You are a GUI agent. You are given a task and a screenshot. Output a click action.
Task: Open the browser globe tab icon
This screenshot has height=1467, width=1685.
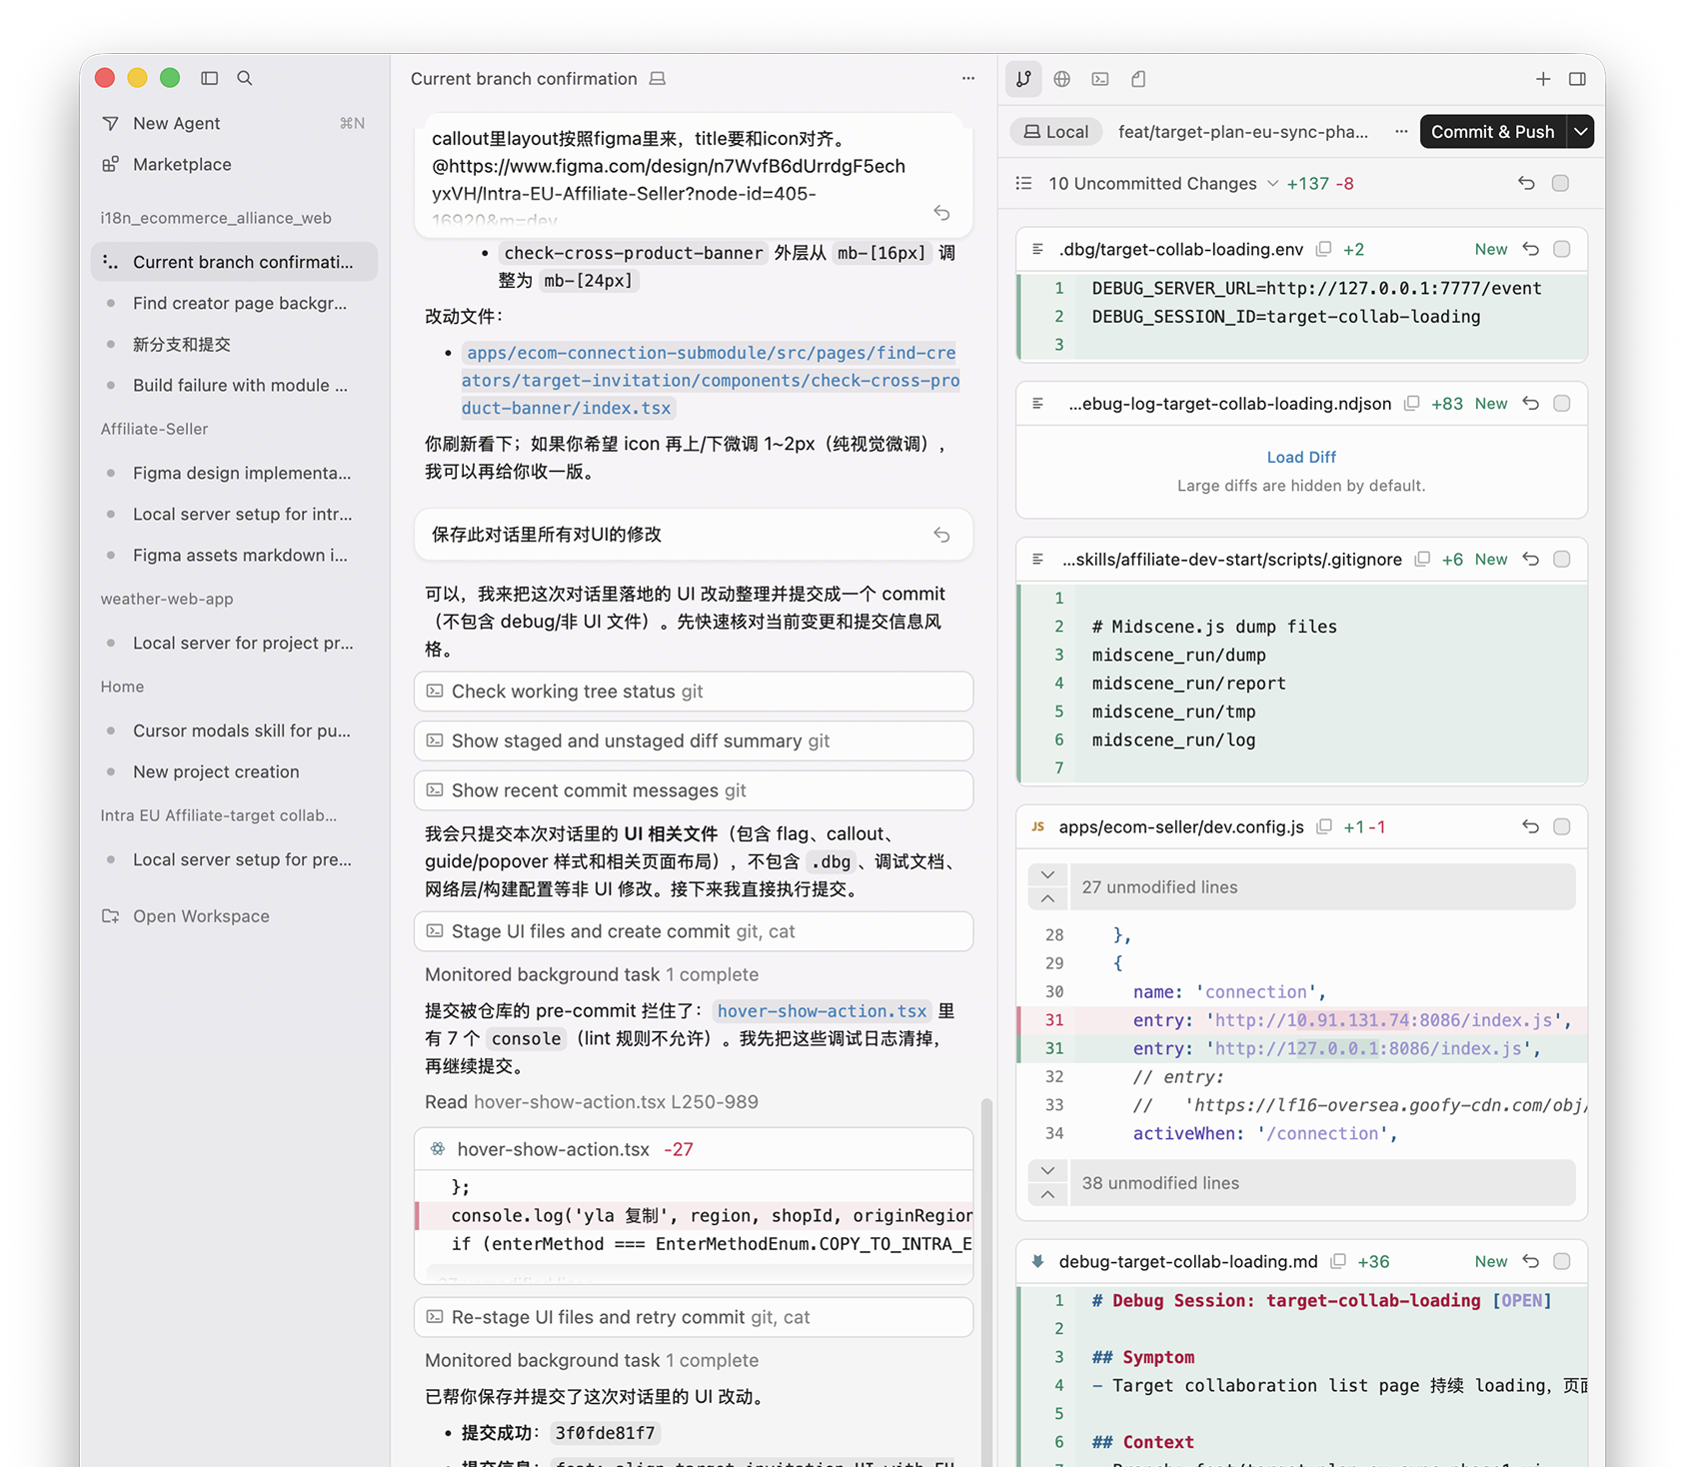1061,79
